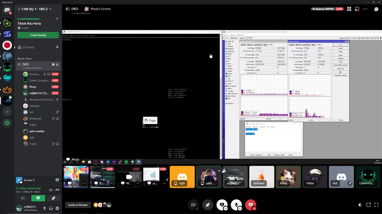Expand chevron on path participant tile

(x=219, y=171)
